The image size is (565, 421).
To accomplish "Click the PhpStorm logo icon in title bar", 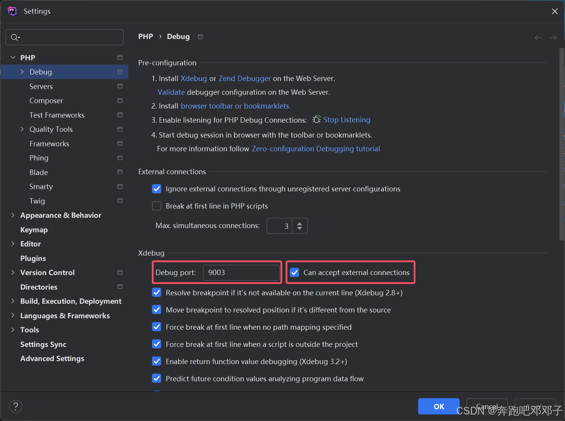I will coord(12,11).
